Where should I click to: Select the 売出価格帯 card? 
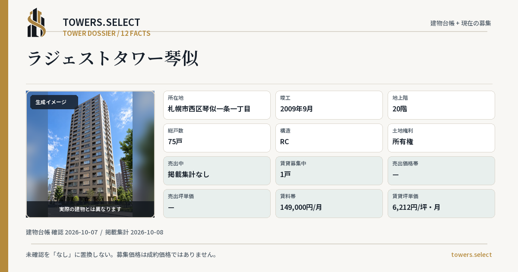(x=441, y=171)
